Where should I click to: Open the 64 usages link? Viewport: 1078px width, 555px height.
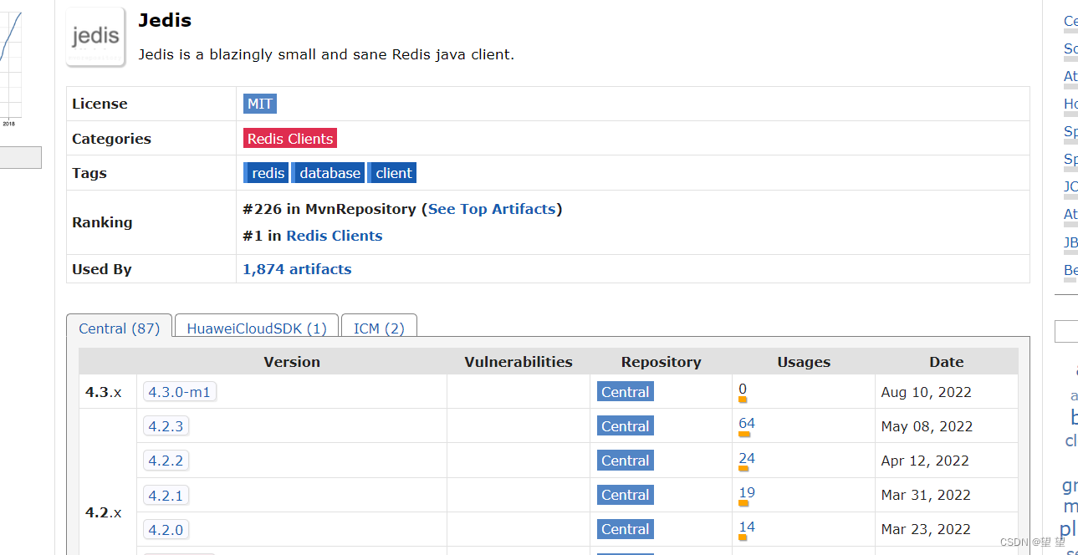click(745, 422)
